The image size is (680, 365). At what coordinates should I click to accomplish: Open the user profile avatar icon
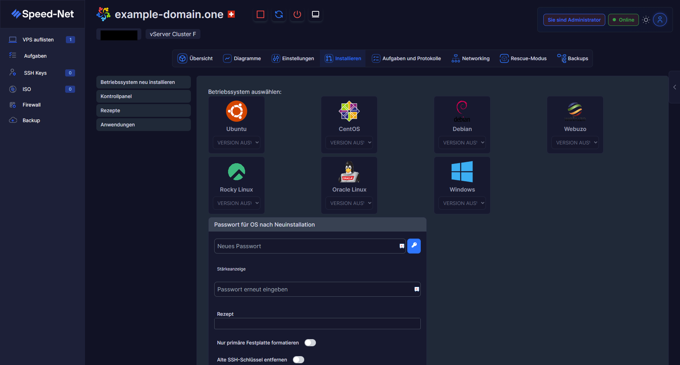(660, 20)
